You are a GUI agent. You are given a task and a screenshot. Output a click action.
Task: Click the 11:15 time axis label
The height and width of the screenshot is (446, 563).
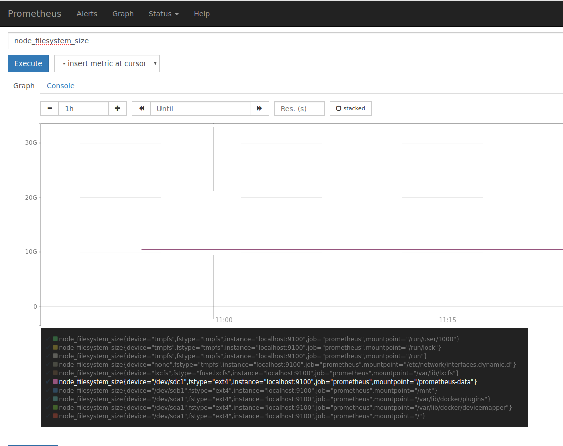click(x=447, y=320)
